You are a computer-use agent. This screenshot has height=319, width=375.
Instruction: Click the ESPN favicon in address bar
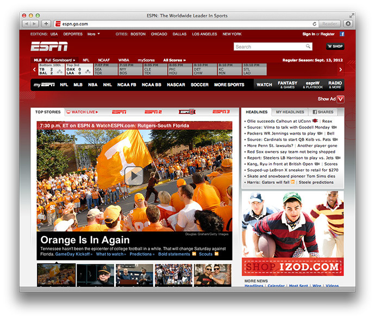pyautogui.click(x=58, y=24)
